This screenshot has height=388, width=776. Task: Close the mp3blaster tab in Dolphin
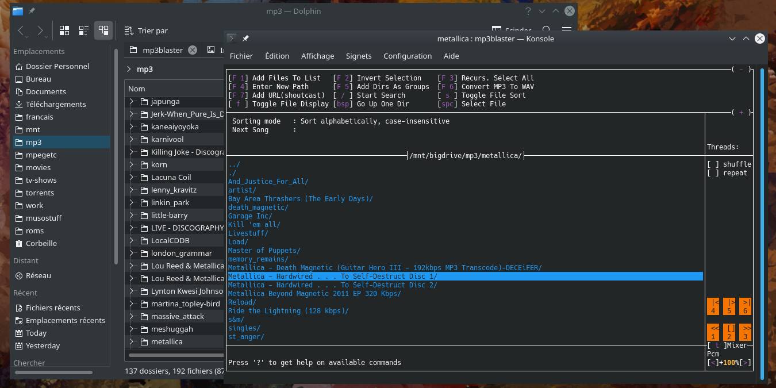[x=193, y=50]
